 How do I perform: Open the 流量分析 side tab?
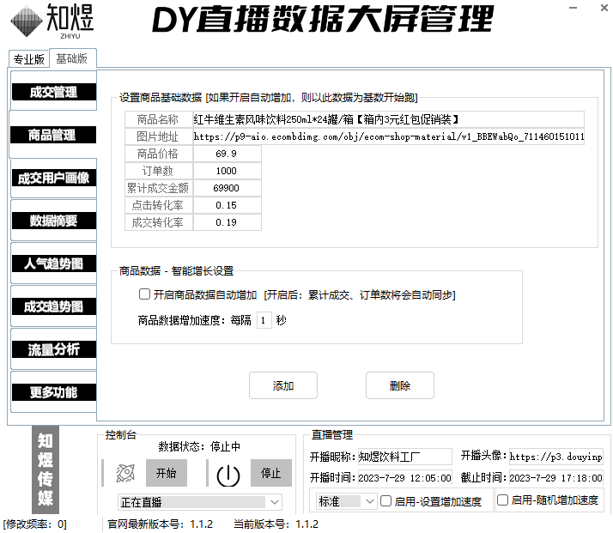pyautogui.click(x=53, y=349)
